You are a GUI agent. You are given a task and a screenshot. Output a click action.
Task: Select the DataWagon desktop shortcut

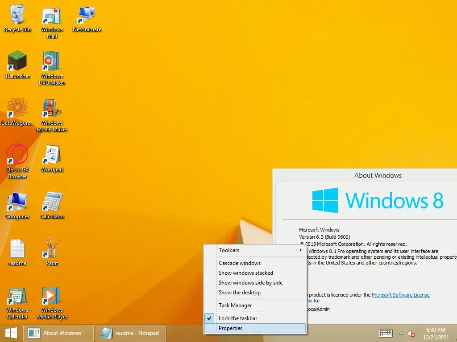tap(17, 112)
